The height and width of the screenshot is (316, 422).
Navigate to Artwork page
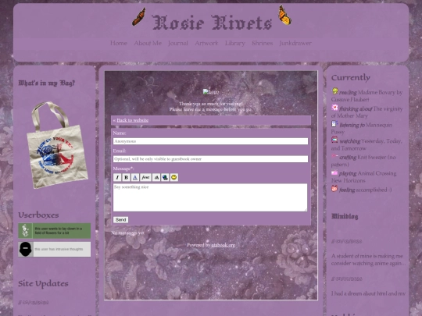[x=206, y=43]
